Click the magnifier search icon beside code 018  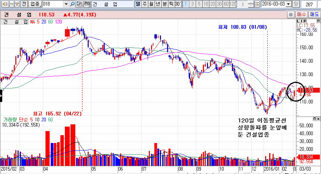72,4
